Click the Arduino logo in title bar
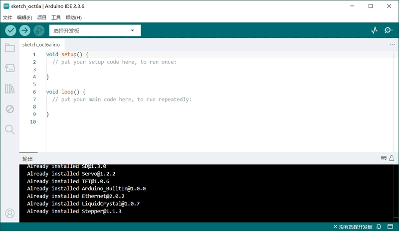This screenshot has height=231, width=399. pyautogui.click(x=6, y=6)
